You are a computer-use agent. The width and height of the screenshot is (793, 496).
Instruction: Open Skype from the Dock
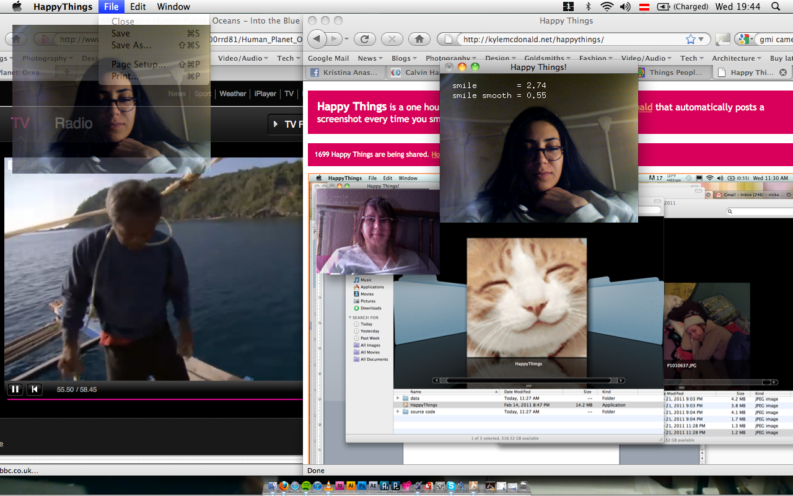451,486
